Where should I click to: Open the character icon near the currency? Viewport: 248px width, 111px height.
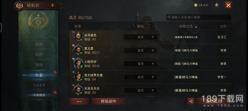tap(217, 5)
